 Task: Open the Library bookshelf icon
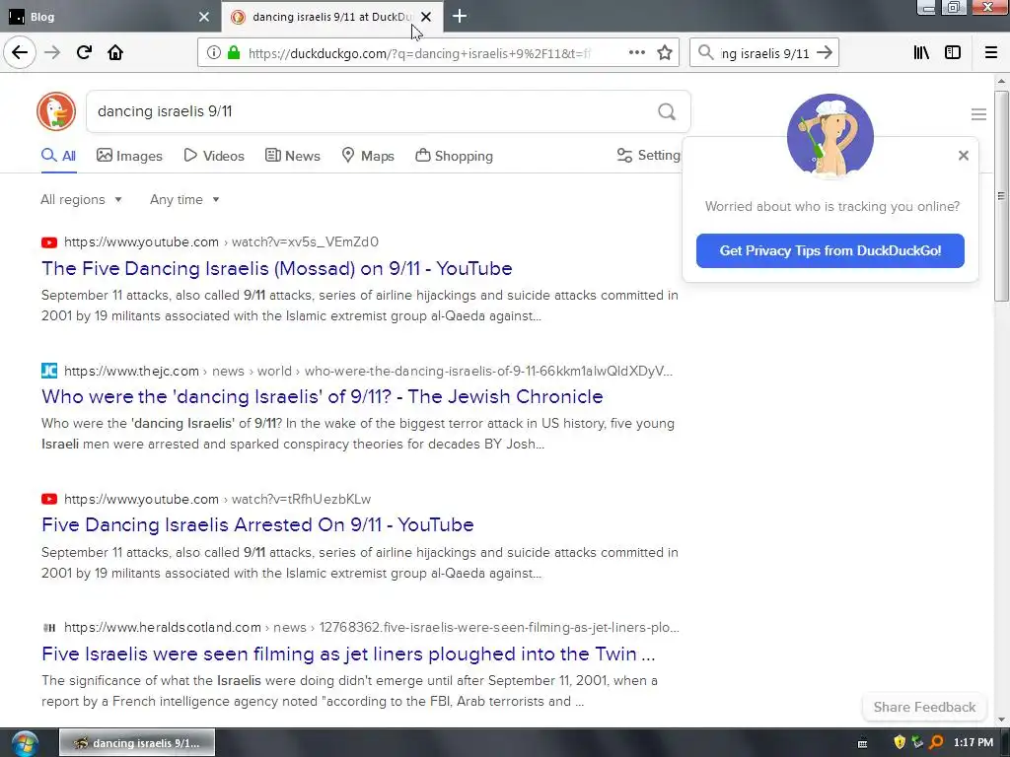pos(921,53)
